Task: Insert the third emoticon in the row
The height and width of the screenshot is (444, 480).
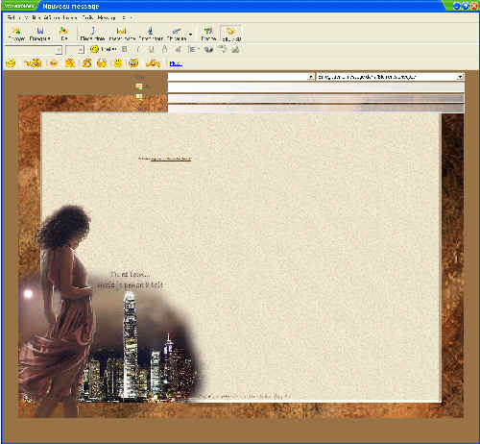Action: click(x=54, y=63)
